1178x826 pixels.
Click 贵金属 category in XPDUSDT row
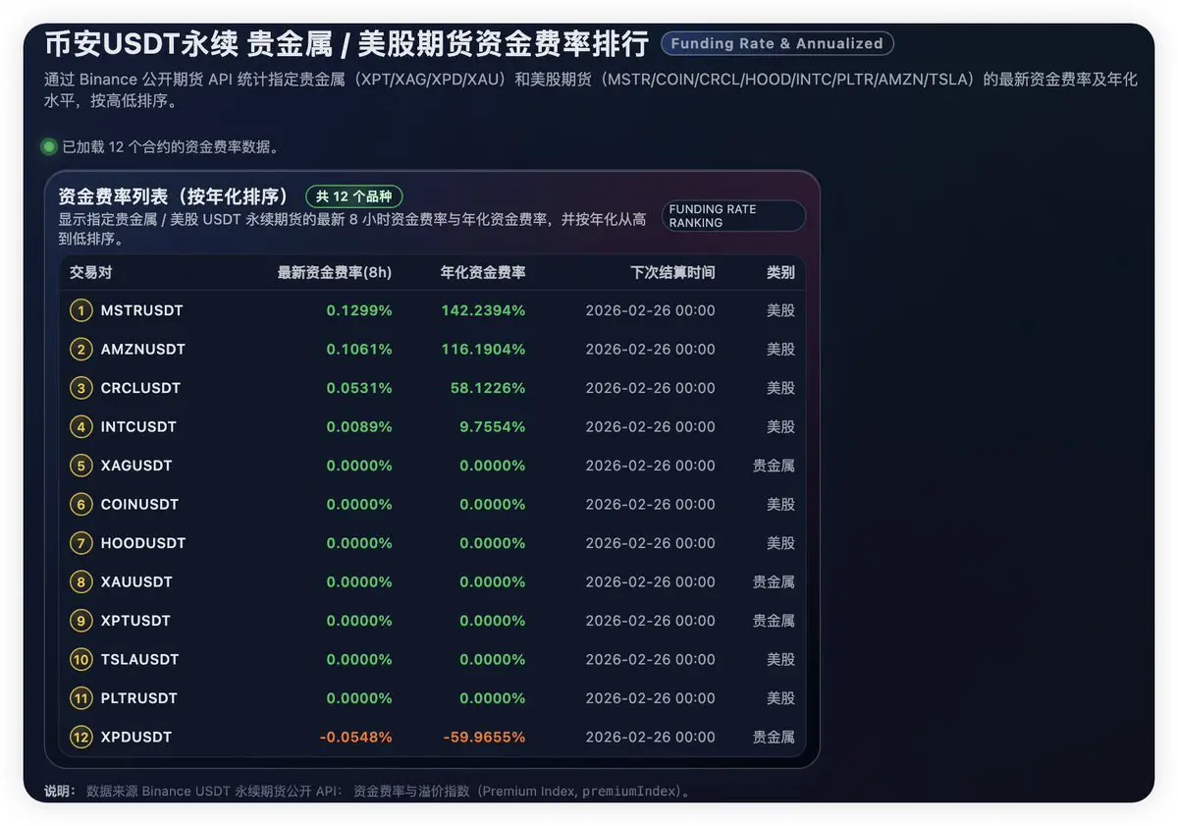[x=774, y=738]
